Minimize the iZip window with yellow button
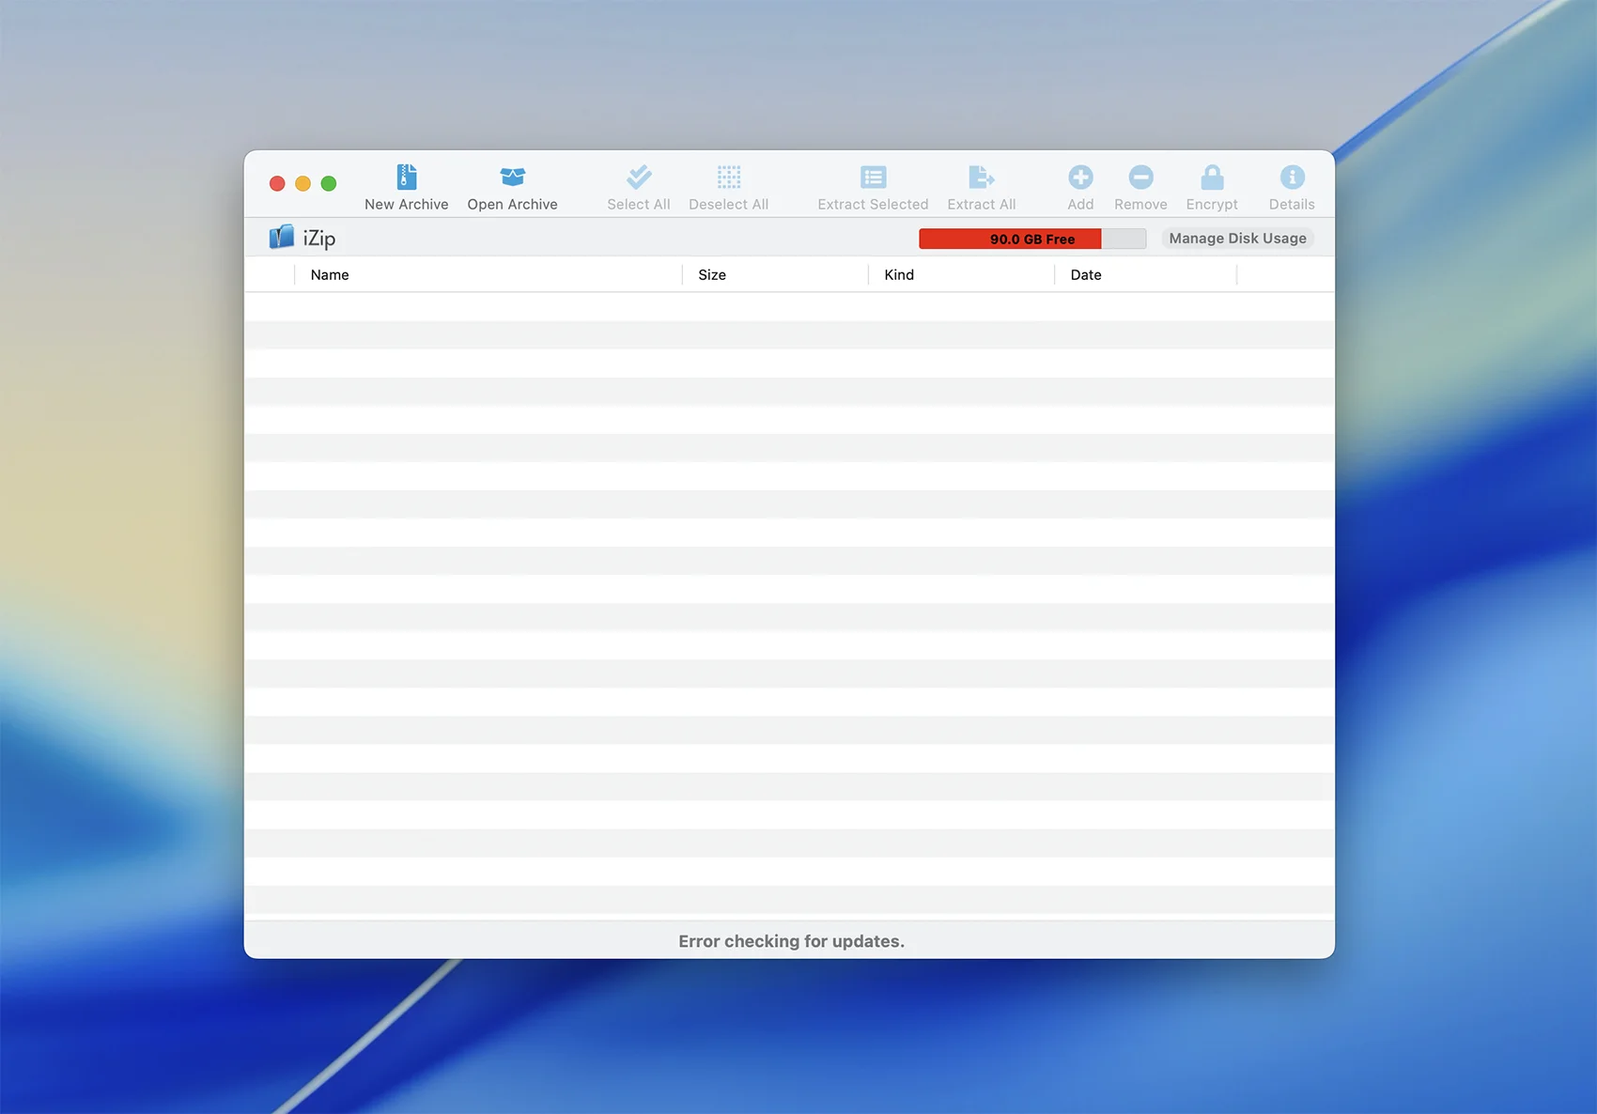This screenshot has width=1597, height=1114. tap(302, 184)
